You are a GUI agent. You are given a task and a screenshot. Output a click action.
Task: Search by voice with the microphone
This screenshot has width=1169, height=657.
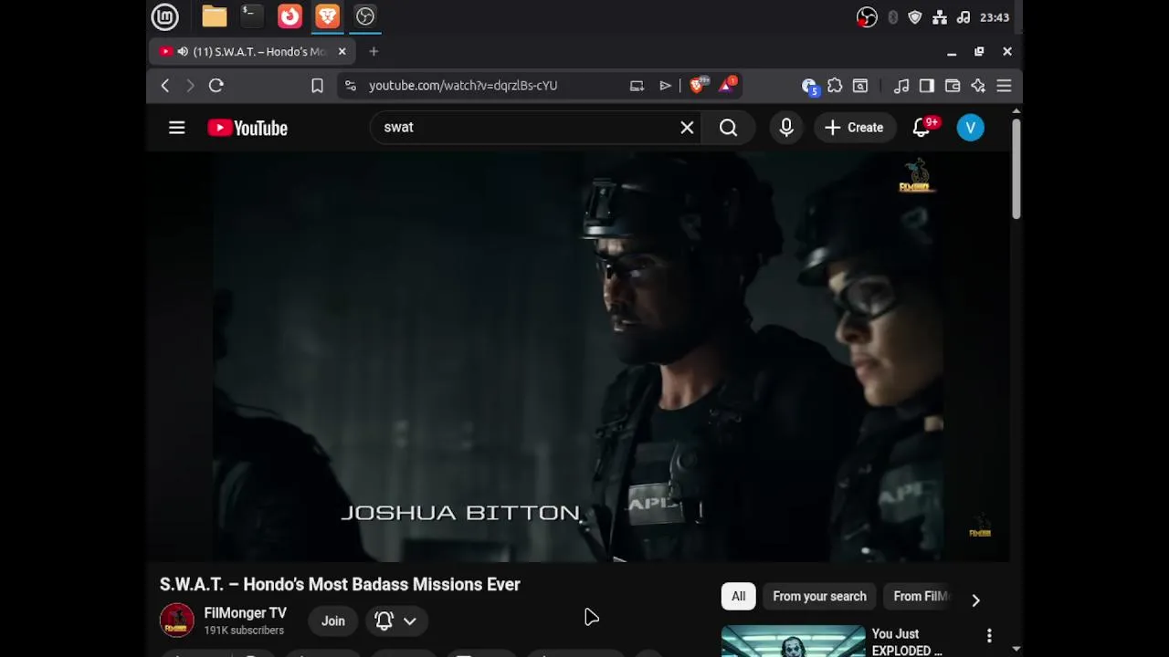tap(786, 128)
